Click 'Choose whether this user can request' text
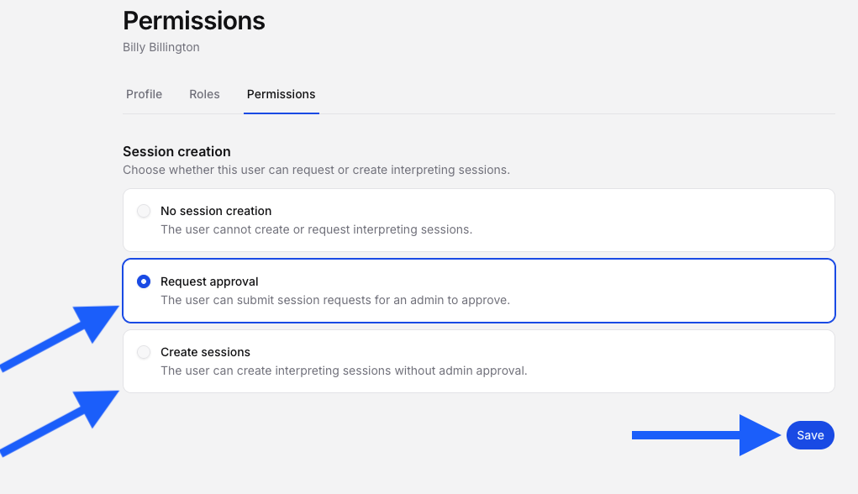 pos(316,171)
